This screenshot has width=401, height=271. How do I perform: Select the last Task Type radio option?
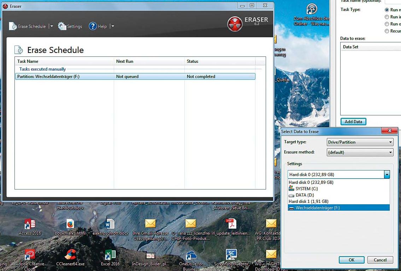tap(387, 31)
